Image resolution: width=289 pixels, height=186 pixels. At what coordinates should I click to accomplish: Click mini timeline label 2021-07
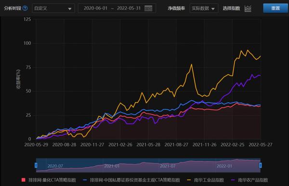click(x=168, y=166)
